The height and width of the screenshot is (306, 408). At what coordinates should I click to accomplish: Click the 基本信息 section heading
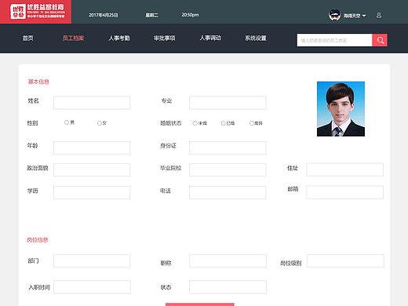pos(38,82)
